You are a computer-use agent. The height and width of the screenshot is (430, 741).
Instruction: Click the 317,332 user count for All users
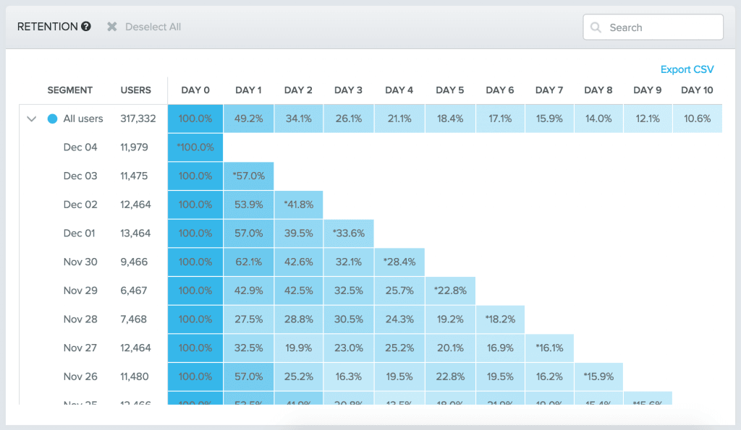[x=137, y=119]
